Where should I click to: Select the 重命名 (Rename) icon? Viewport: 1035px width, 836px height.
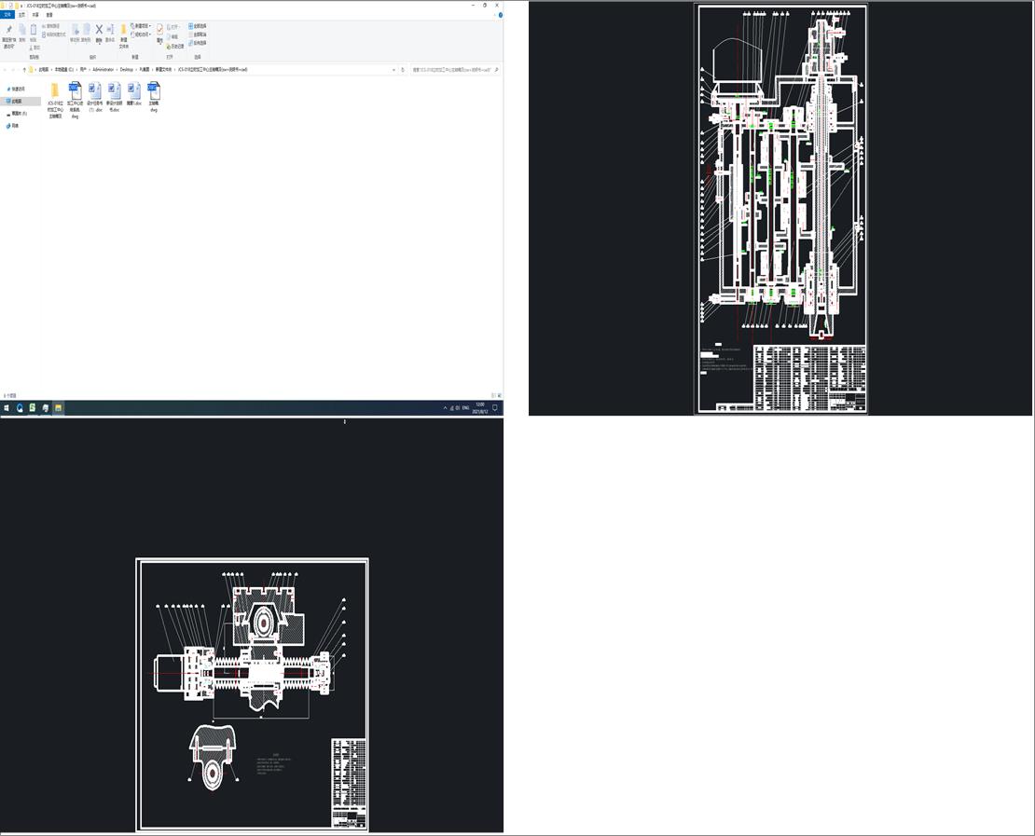tap(110, 30)
